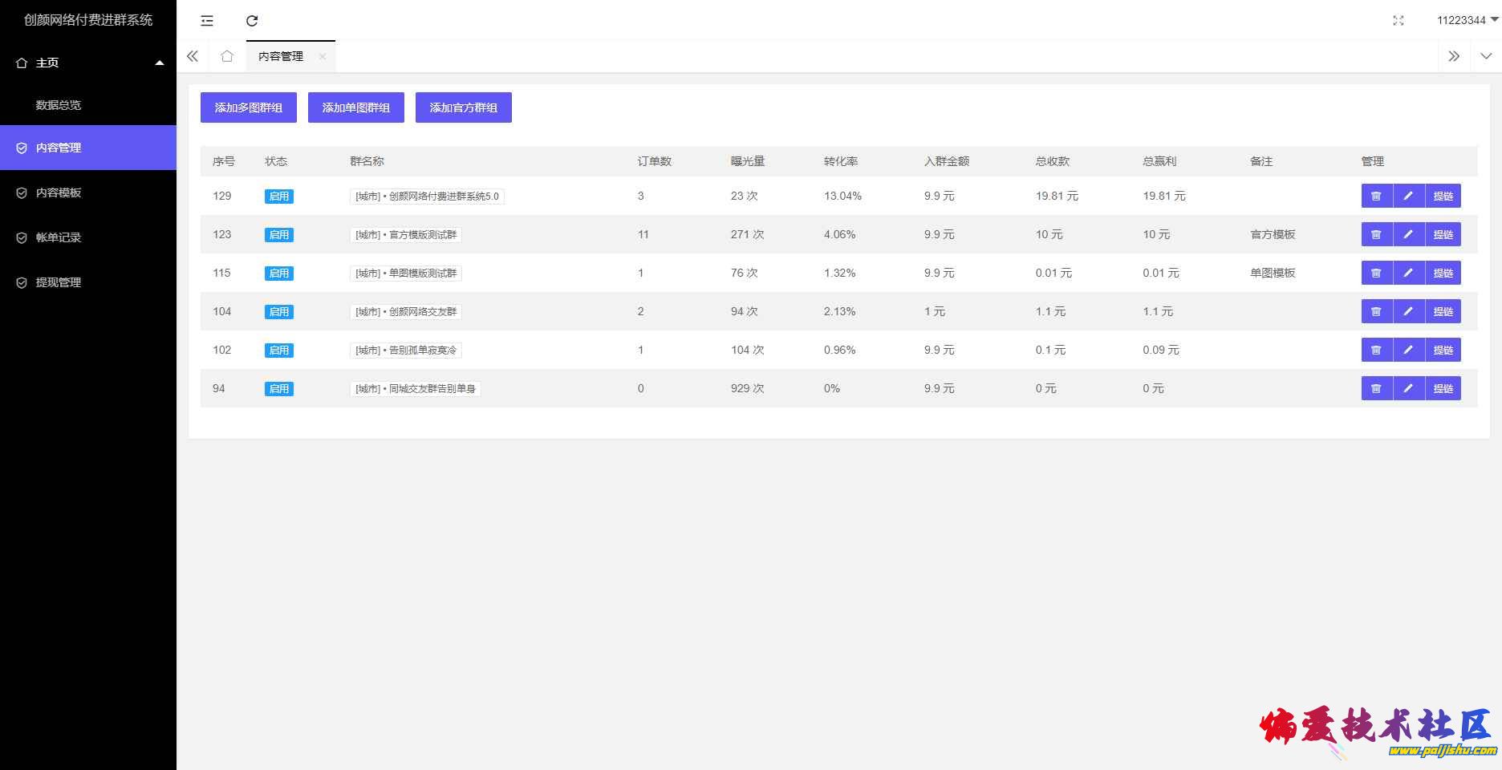This screenshot has height=770, width=1502.
Task: Open the tab operations dropdown chevron
Action: [1486, 56]
